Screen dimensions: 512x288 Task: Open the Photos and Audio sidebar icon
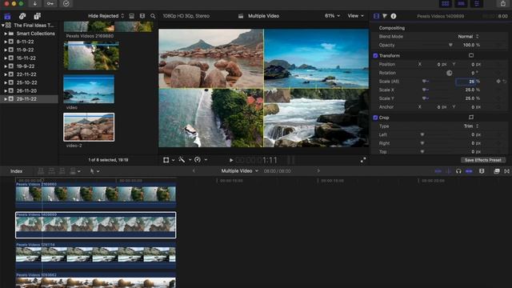[x=22, y=16]
